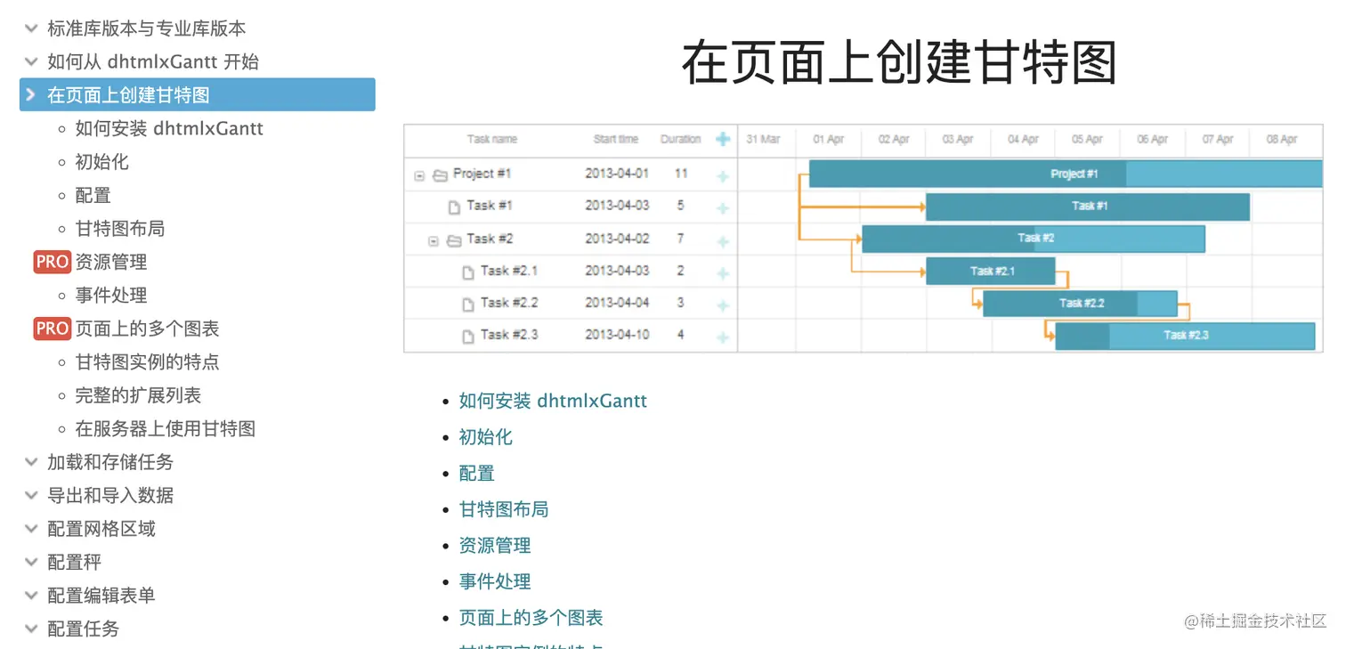Screen dimensions: 1346x649
Task: Click file icon of Task #2.2
Action: tap(468, 305)
